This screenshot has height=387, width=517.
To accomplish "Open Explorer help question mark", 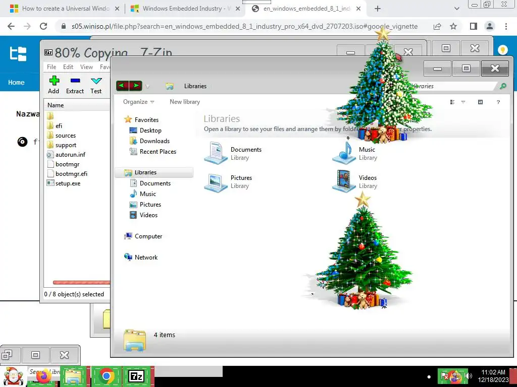I will (498, 102).
